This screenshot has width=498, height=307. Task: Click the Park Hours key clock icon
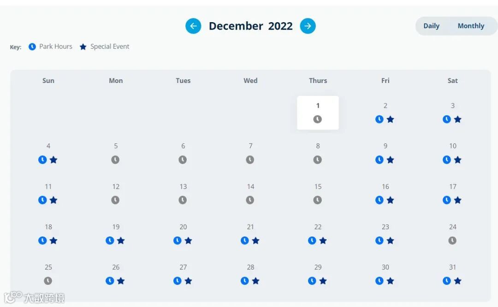[x=32, y=47]
